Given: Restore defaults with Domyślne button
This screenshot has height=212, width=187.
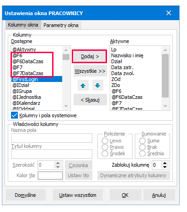Looking at the screenshot, I should pos(26,195).
